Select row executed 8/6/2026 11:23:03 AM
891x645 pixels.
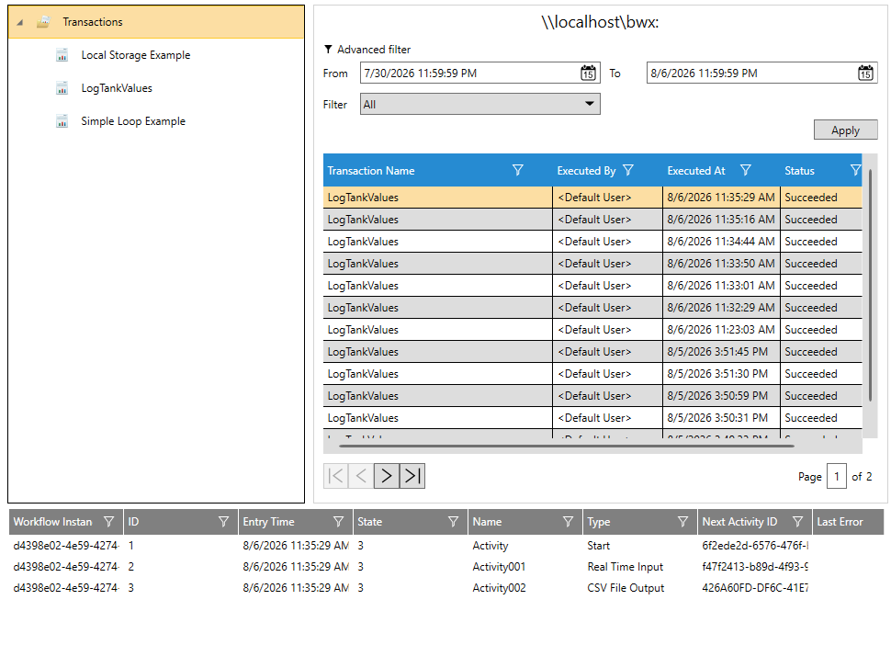point(592,330)
